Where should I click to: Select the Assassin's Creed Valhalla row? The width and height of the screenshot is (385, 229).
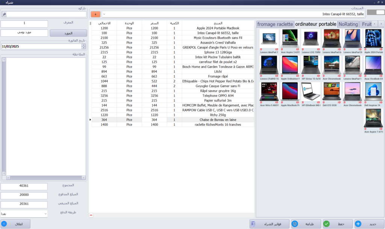click(x=173, y=43)
